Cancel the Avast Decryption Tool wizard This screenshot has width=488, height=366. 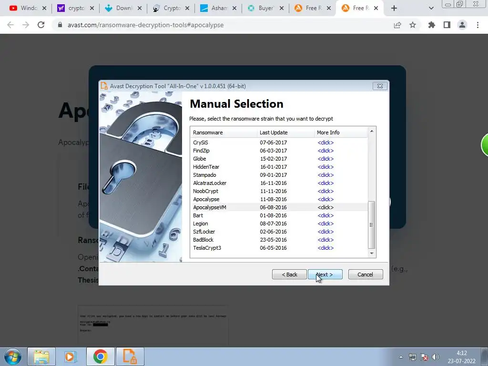click(x=366, y=274)
